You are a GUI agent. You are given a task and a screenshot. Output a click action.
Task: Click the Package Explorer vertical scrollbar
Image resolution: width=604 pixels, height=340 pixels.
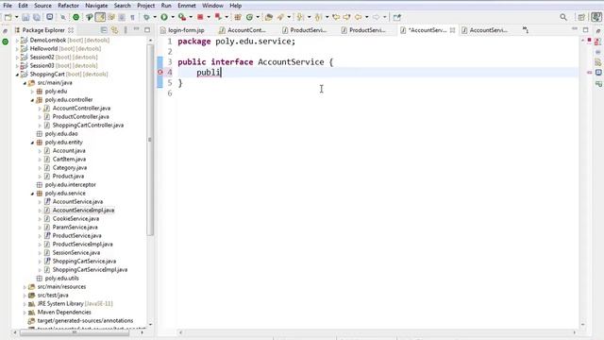(x=150, y=140)
